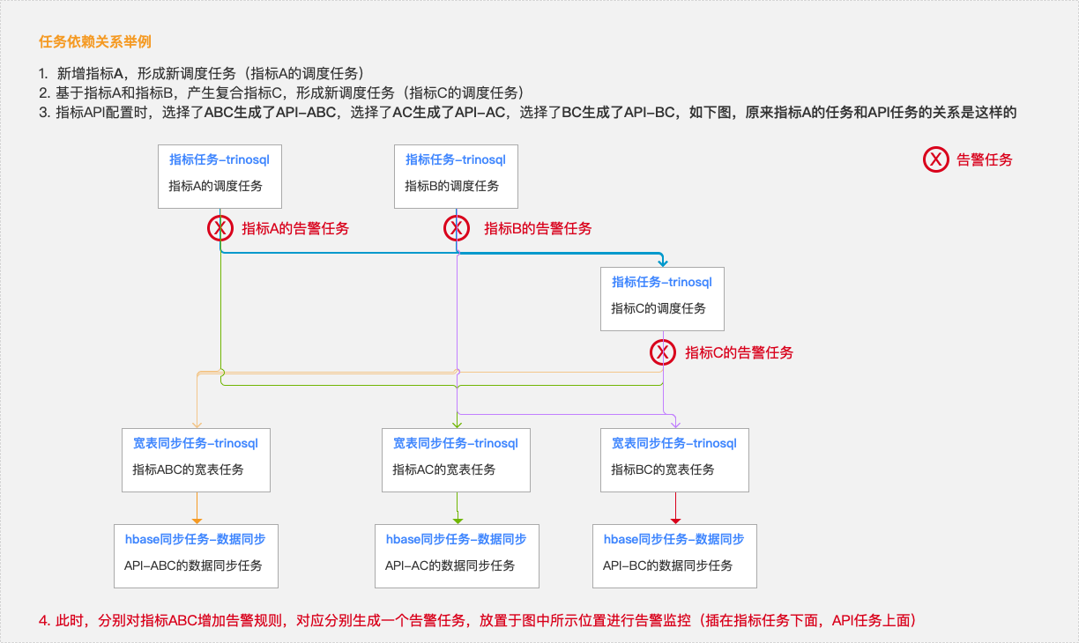This screenshot has width=1079, height=643.
Task: Click hbase同步任务-数据同步 title above API-AC的数据同步任务
Action: pos(457,539)
